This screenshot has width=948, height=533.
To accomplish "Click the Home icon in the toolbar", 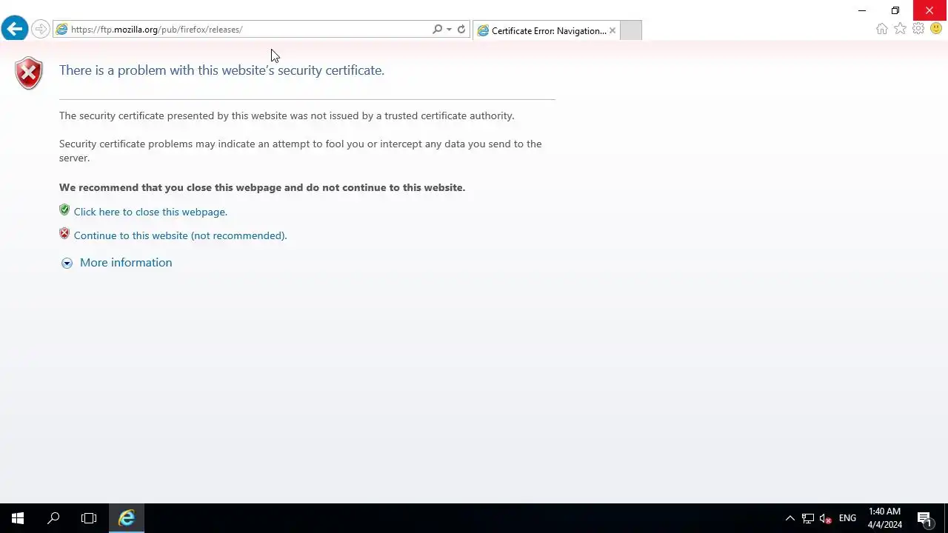I will tap(881, 29).
